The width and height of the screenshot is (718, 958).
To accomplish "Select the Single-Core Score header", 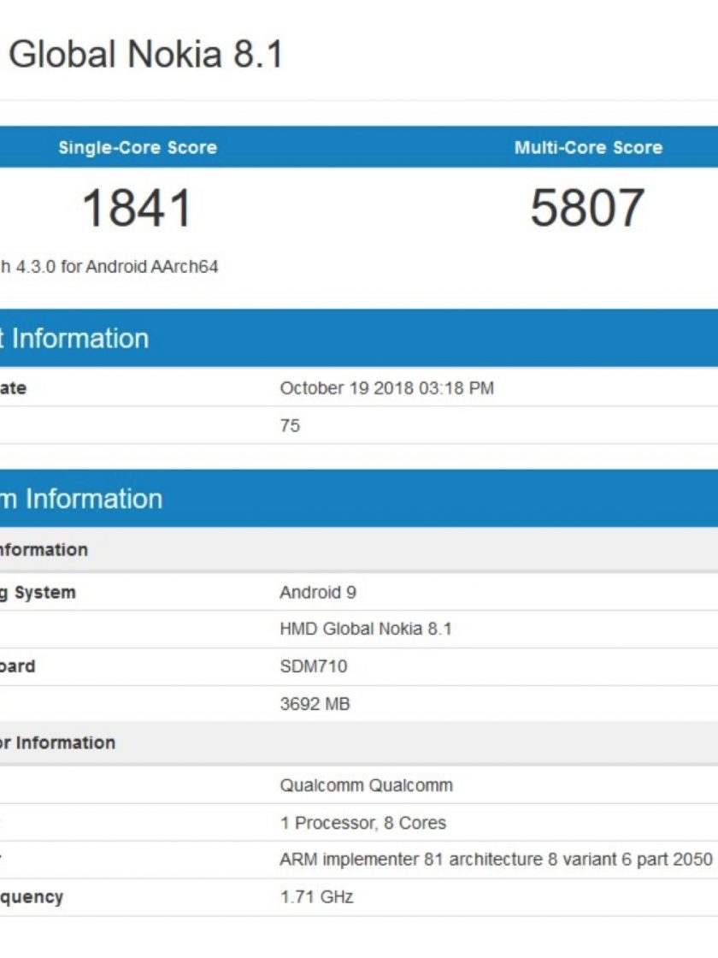I will tap(138, 147).
